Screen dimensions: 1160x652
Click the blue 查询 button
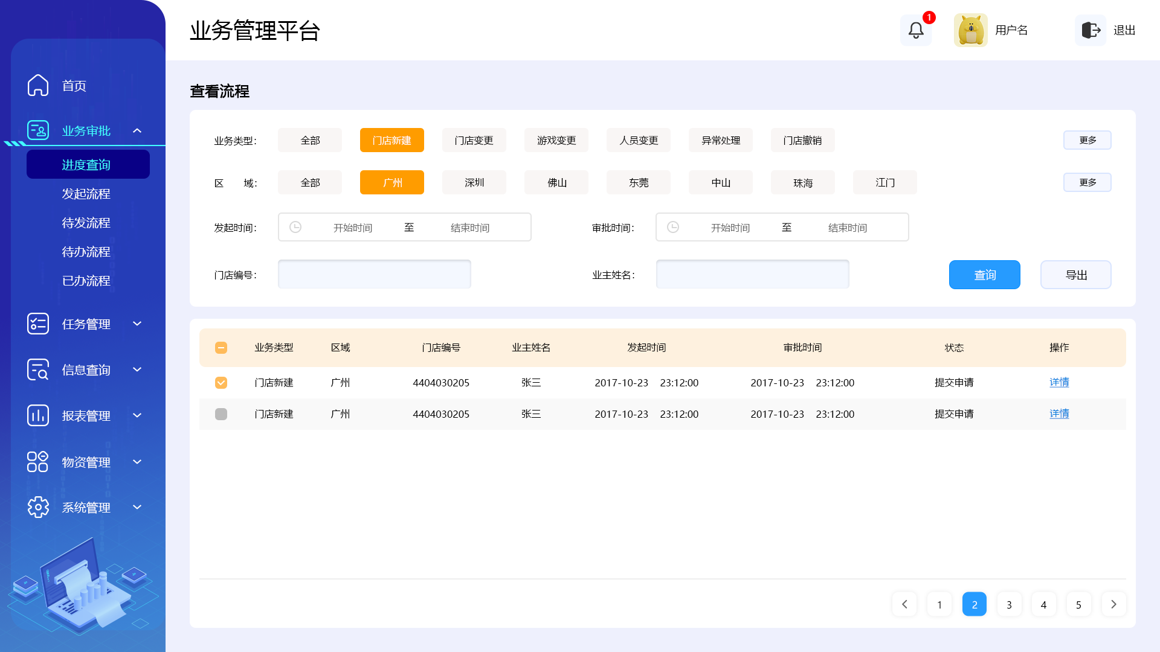pos(984,275)
